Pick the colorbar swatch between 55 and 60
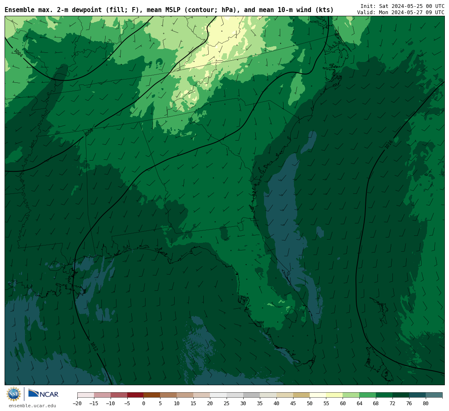Viewport: 449px width, 411px height. point(334,395)
